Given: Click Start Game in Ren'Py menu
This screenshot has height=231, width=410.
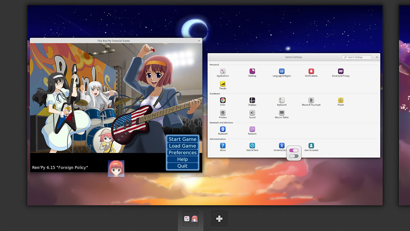Looking at the screenshot, I should [183, 139].
